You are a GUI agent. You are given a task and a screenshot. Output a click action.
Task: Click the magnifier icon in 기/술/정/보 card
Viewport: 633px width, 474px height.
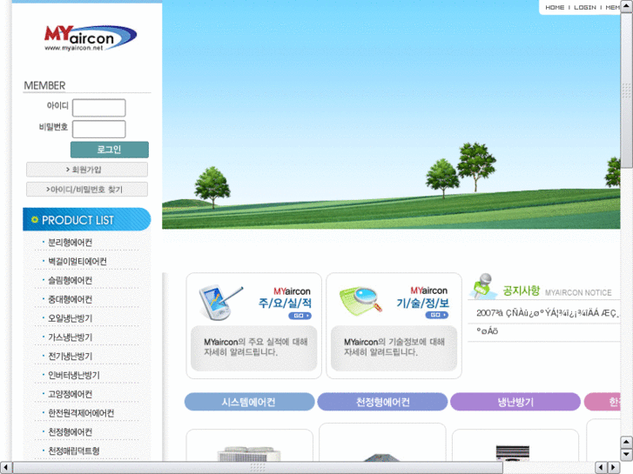(x=360, y=301)
